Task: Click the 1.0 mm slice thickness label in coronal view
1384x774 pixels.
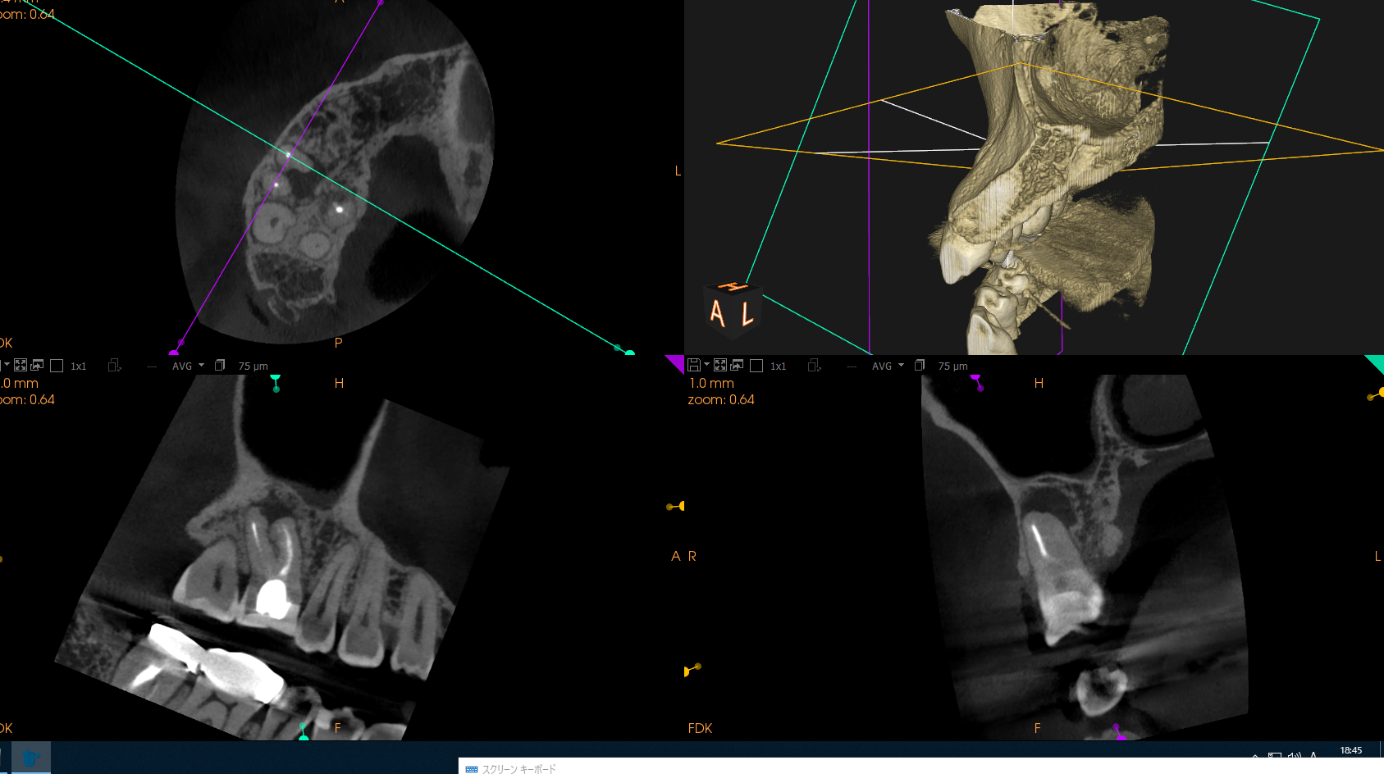Action: point(711,383)
